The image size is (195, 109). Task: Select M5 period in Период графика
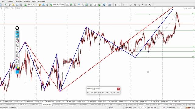click(x=92, y=92)
